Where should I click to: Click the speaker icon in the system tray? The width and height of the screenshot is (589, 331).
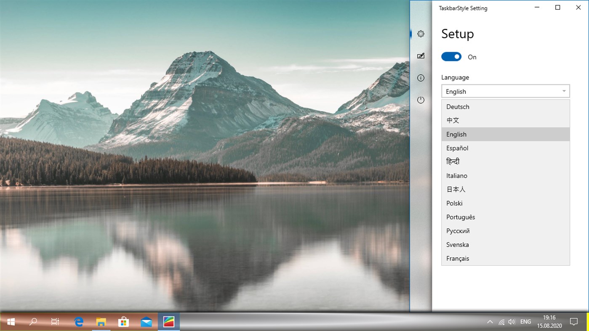pyautogui.click(x=511, y=322)
